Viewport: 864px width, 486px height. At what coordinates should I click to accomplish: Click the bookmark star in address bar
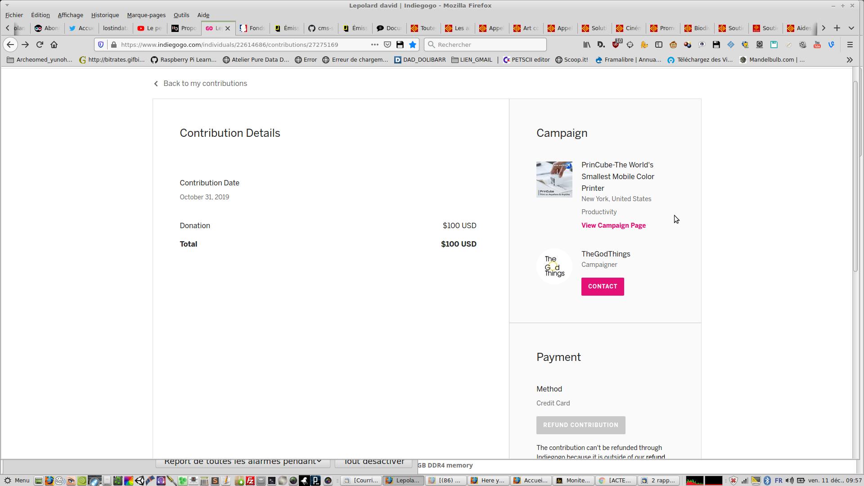click(413, 45)
